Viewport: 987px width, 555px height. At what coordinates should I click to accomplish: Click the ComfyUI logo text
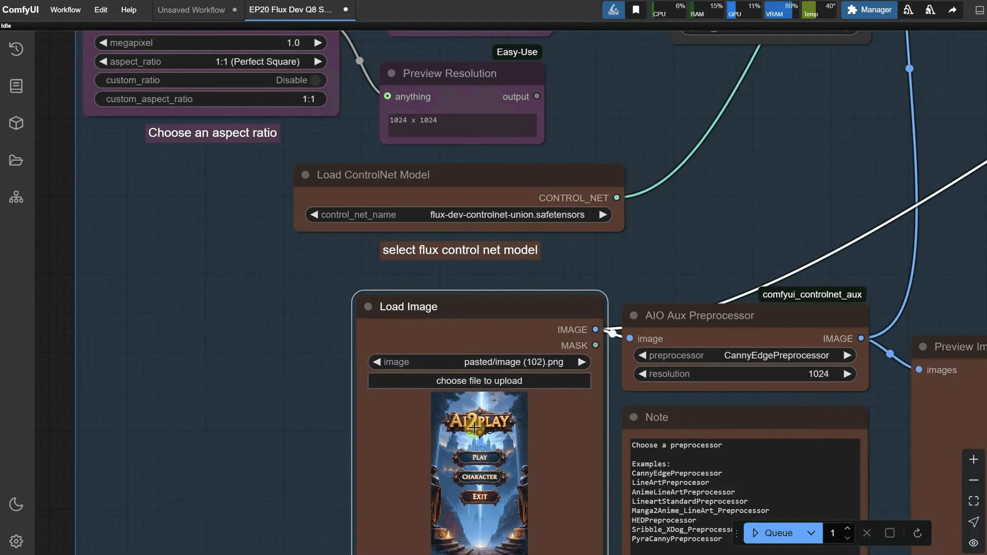pos(21,10)
